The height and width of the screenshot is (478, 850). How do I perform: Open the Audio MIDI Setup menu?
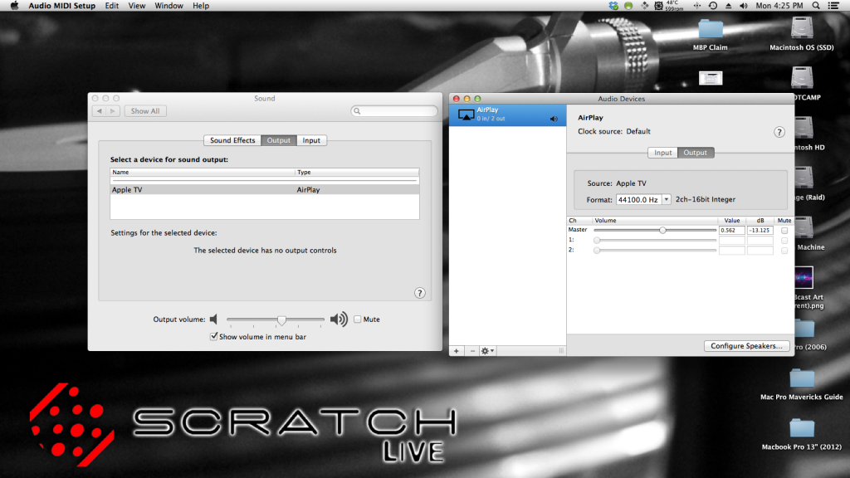tap(61, 6)
